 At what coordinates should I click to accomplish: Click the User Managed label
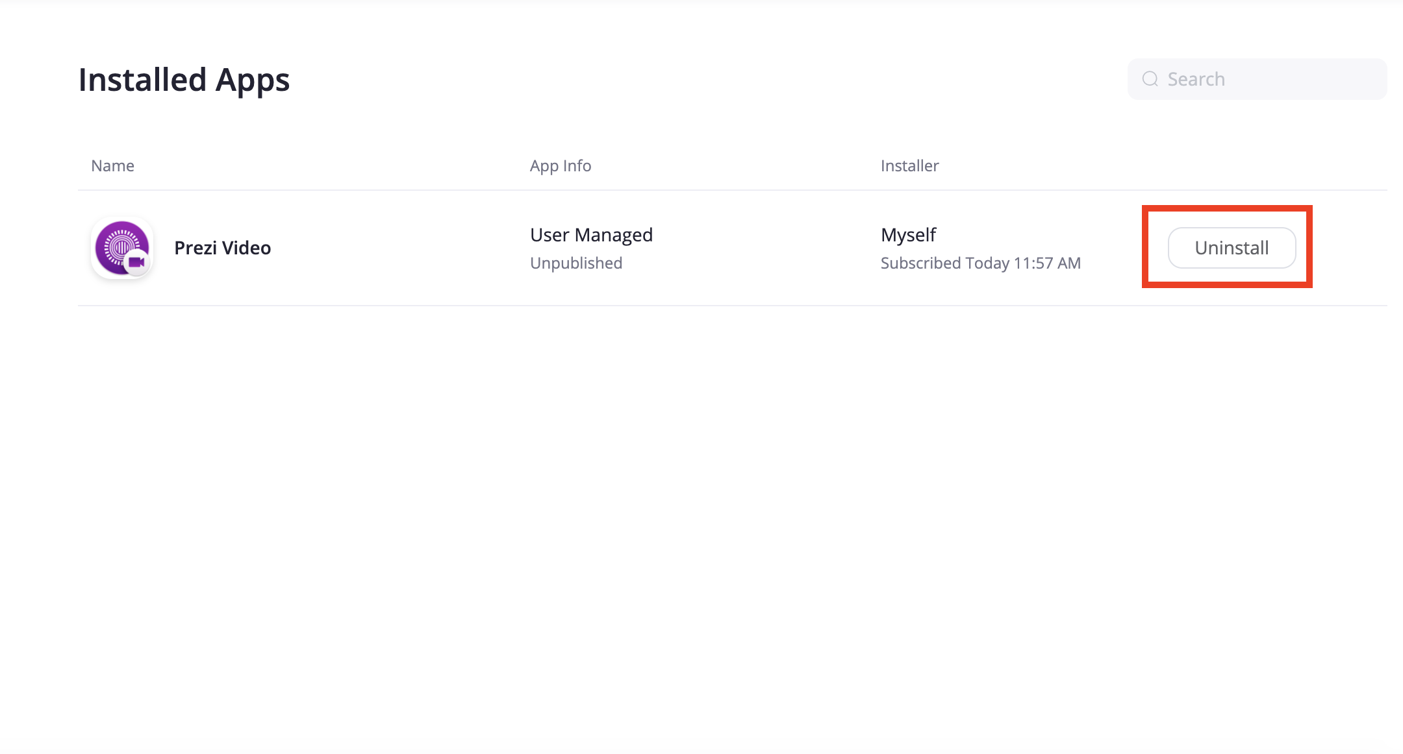point(591,235)
